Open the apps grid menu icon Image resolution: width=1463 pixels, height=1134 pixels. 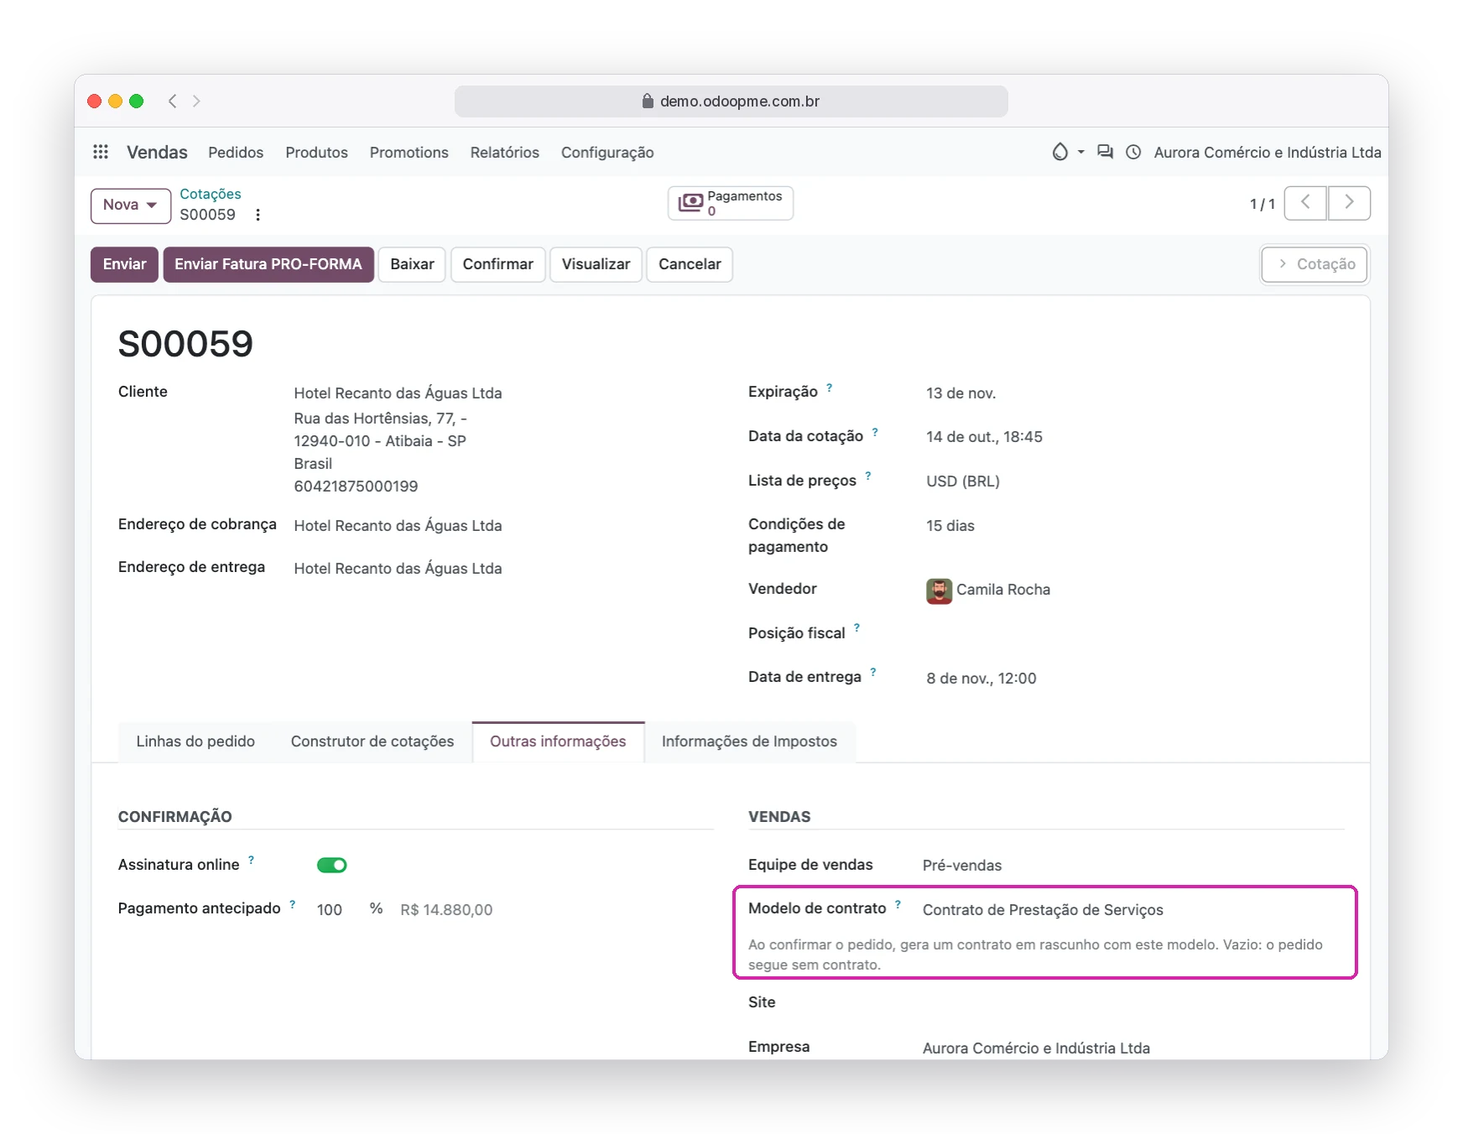(101, 152)
